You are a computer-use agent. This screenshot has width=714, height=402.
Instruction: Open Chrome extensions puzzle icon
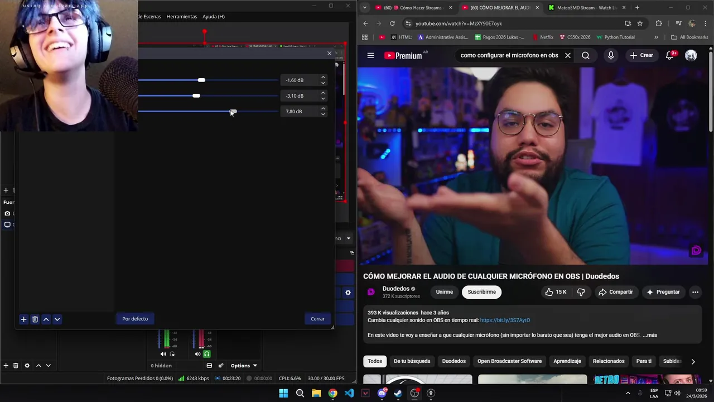pos(659,23)
